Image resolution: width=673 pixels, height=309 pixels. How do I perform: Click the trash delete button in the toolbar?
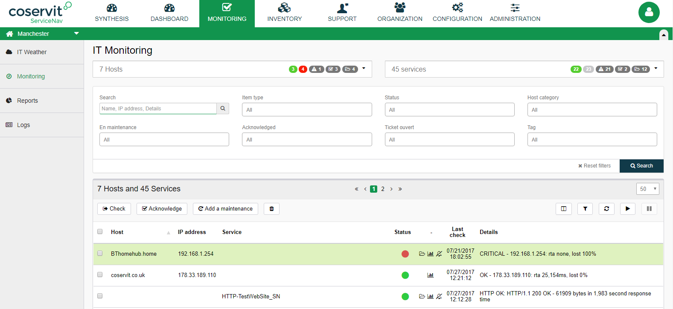click(271, 209)
